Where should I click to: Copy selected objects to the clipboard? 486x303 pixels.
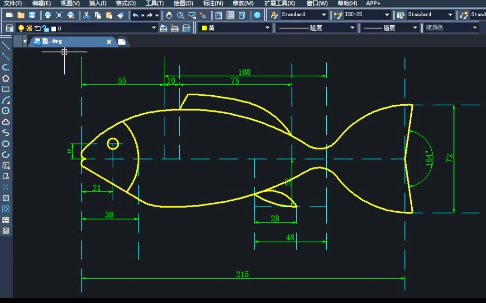[x=98, y=15]
